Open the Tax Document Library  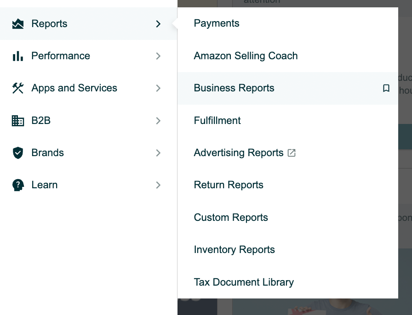click(x=288, y=282)
